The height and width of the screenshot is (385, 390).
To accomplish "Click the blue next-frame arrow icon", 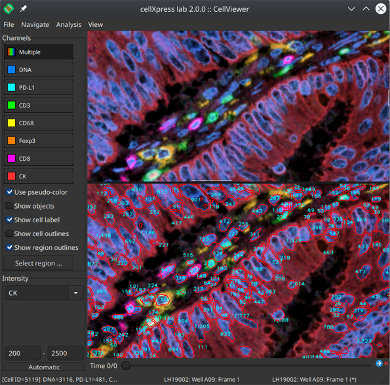I will click(379, 363).
